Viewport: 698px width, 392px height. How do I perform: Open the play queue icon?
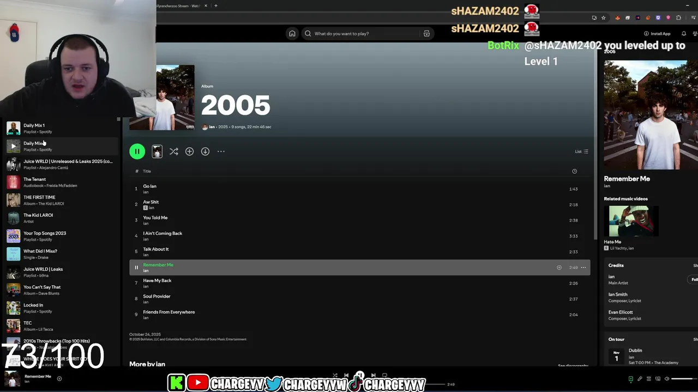tap(648, 379)
